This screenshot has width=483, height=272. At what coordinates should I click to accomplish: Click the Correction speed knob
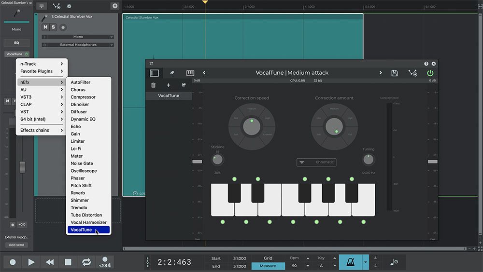tap(252, 126)
